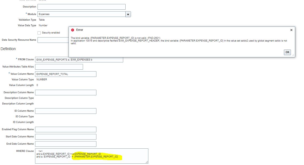Click the Enabled Flag Column Name field

66,129
